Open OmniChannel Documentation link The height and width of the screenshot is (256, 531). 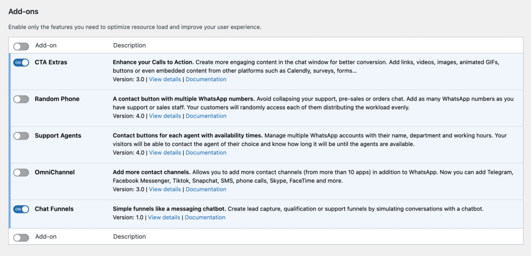[x=206, y=190]
